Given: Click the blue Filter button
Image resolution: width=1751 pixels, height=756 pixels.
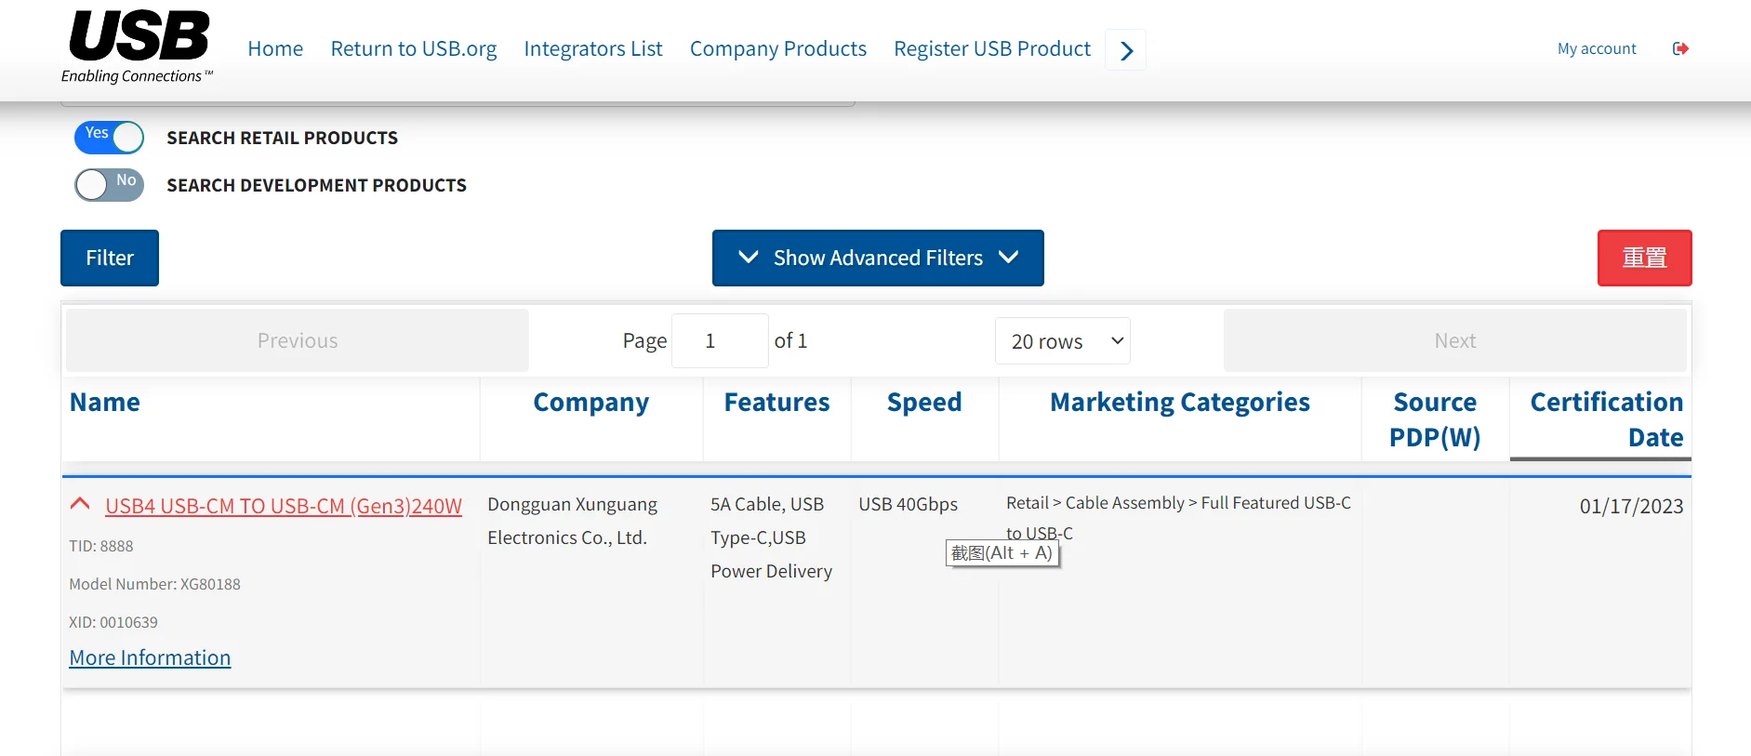Looking at the screenshot, I should [x=110, y=258].
